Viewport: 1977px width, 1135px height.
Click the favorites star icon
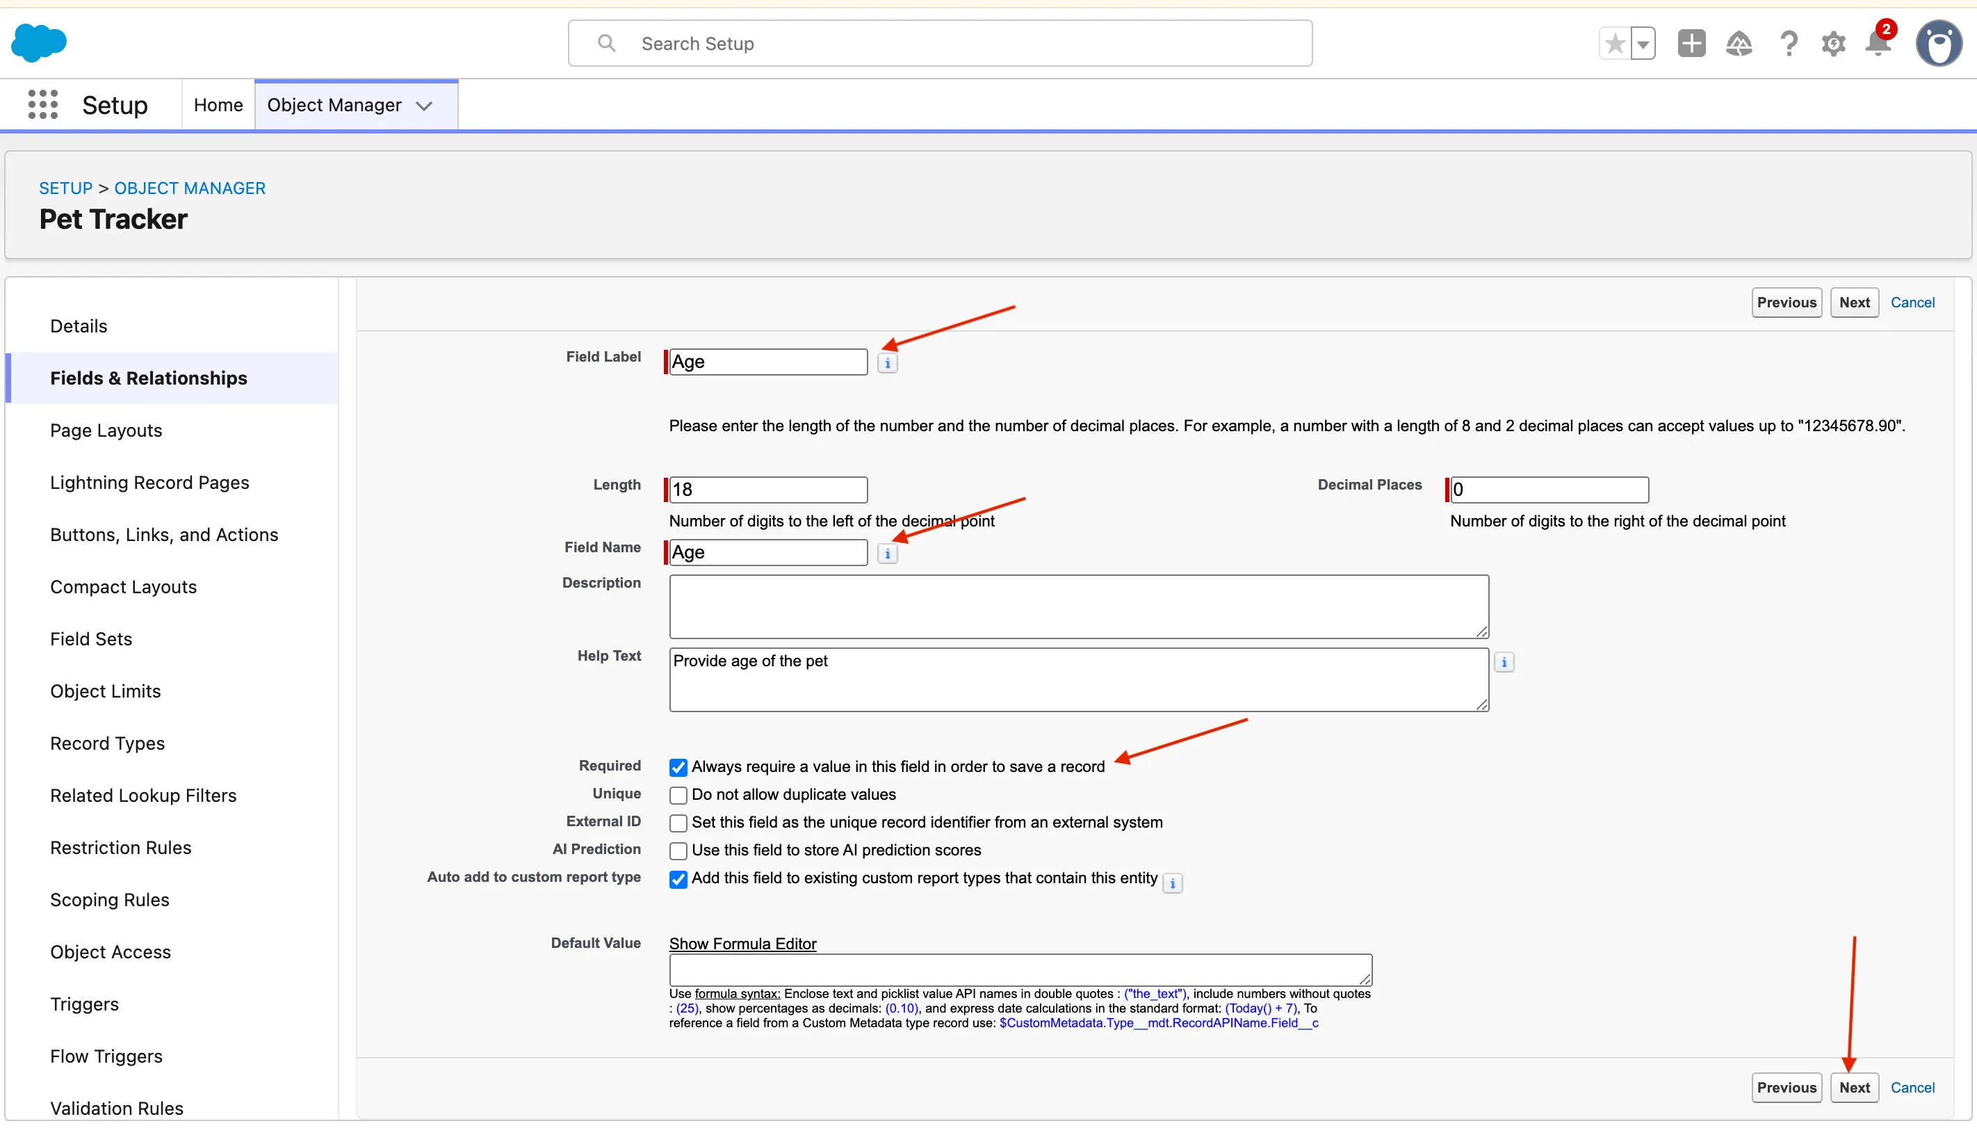coord(1615,44)
